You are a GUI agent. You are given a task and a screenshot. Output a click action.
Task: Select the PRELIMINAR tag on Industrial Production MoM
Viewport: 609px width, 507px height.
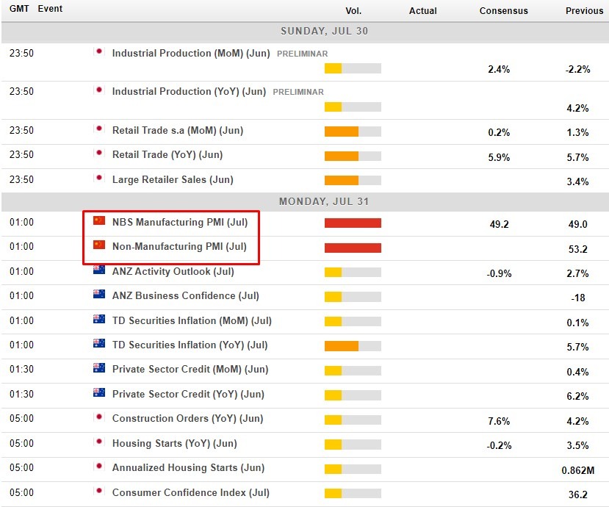(x=302, y=54)
